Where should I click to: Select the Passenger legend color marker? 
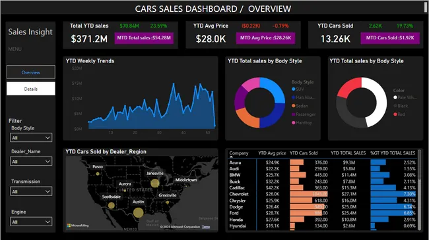[x=294, y=114]
